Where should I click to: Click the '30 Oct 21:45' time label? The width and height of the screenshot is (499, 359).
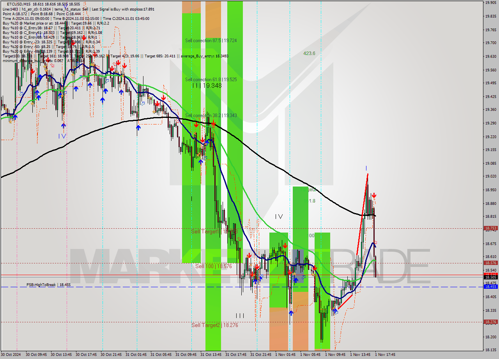[x=112, y=355]
